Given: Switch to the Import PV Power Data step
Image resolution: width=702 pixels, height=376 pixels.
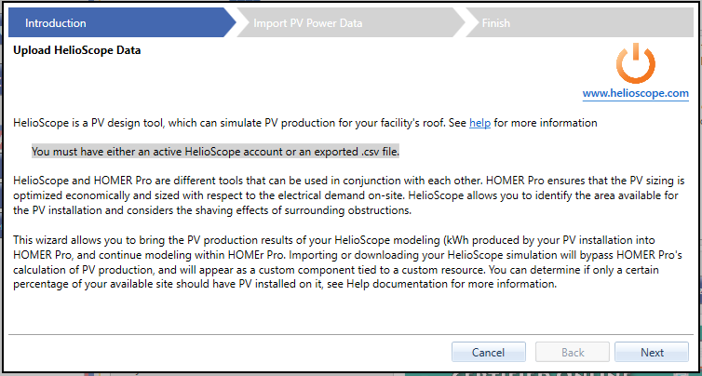Looking at the screenshot, I should [308, 23].
